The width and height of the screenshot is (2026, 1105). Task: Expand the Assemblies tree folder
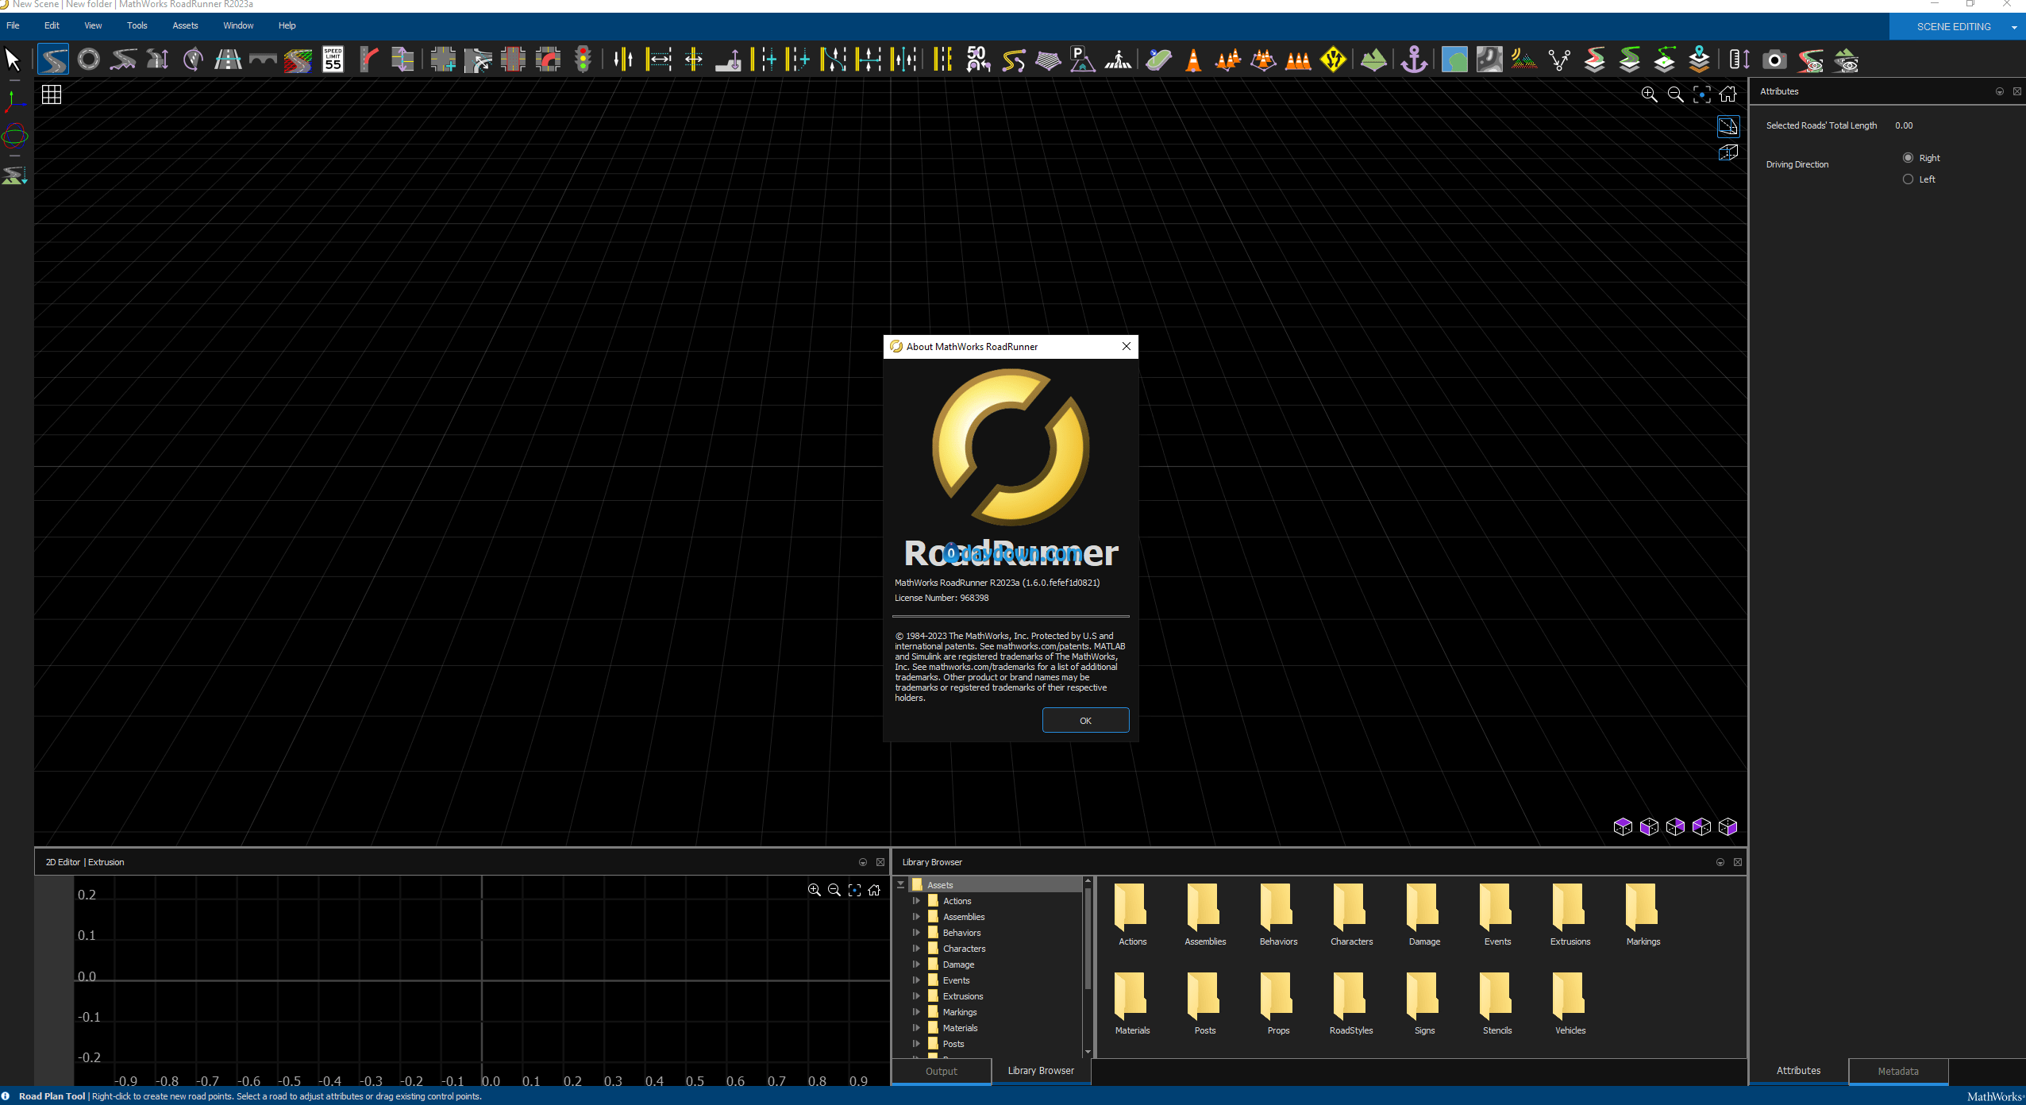pos(916,917)
